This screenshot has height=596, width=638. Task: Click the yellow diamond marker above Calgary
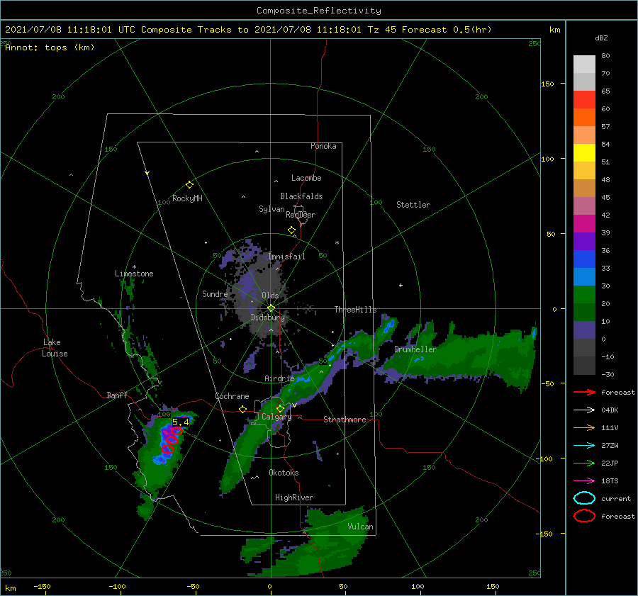pos(280,408)
